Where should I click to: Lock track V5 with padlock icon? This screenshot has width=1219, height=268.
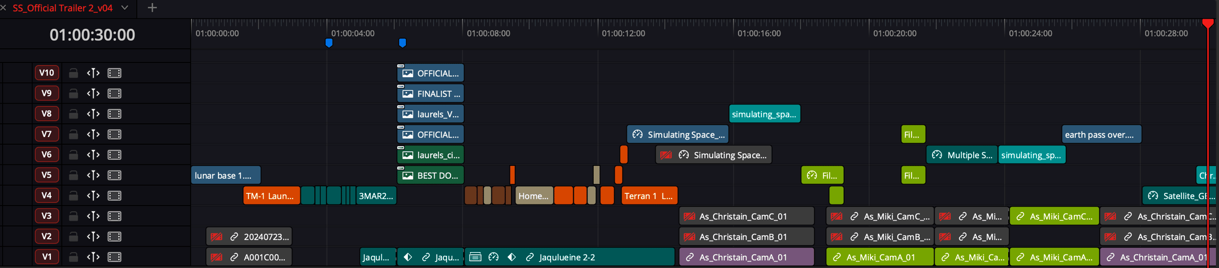click(x=74, y=175)
